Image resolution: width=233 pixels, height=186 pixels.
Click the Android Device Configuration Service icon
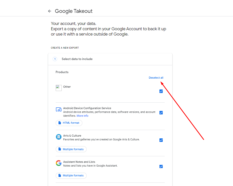point(59,110)
